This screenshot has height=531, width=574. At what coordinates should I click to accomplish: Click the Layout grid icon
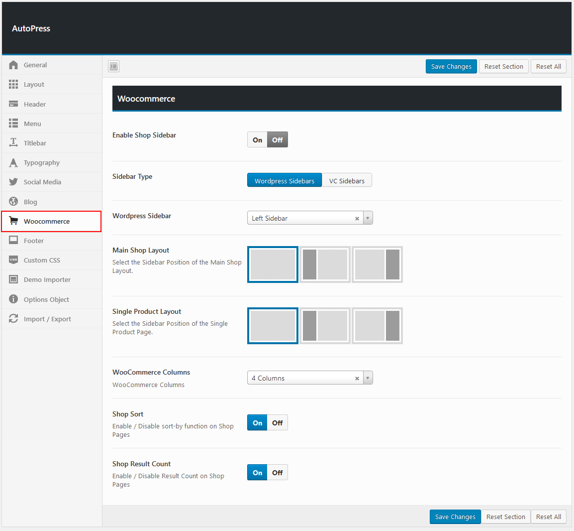point(13,84)
